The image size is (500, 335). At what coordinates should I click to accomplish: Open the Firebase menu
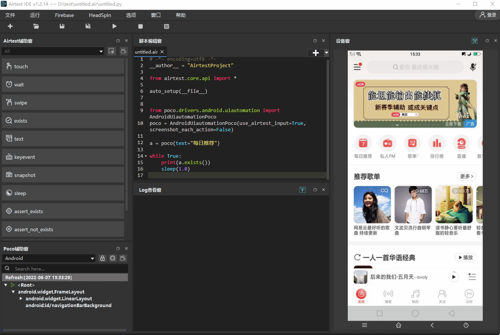tap(64, 15)
